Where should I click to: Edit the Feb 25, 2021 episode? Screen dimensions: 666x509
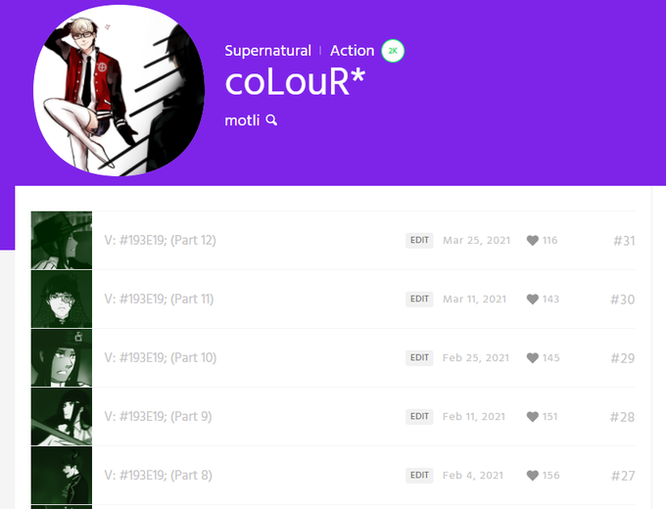(x=419, y=357)
